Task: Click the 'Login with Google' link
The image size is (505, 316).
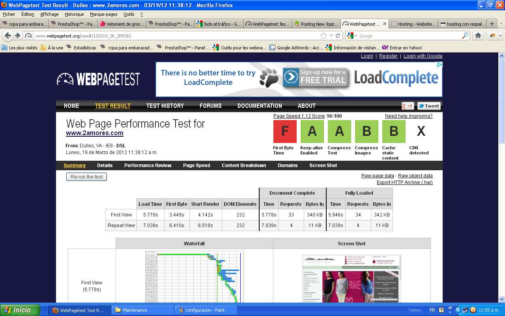Action: coord(423,56)
